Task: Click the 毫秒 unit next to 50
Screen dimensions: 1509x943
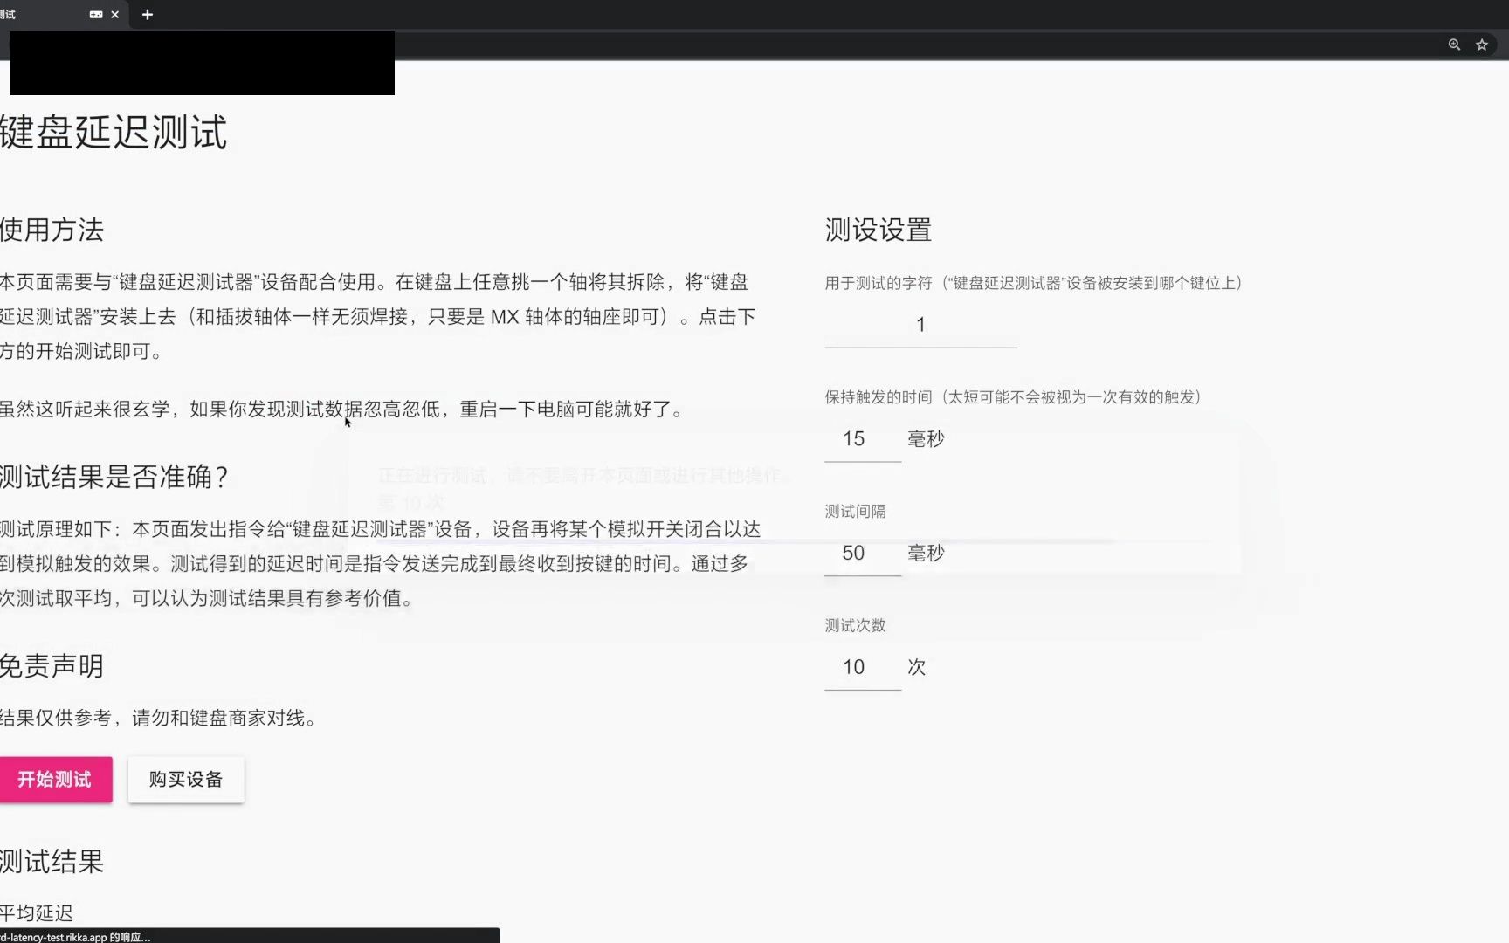Action: click(926, 554)
